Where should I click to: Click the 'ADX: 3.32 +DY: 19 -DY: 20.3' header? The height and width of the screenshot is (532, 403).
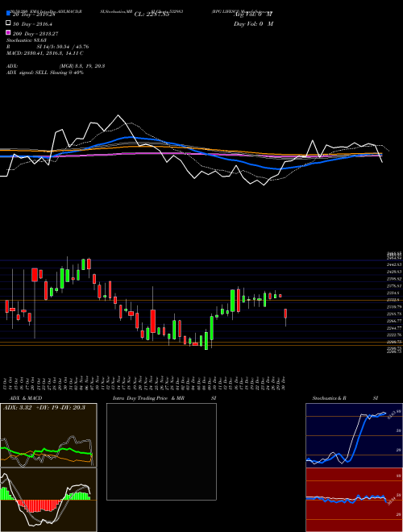[44, 408]
